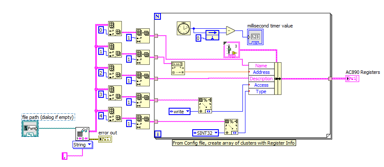
Task: Select Delete From Array node fed by index 4 output
Action: [x=142, y=121]
